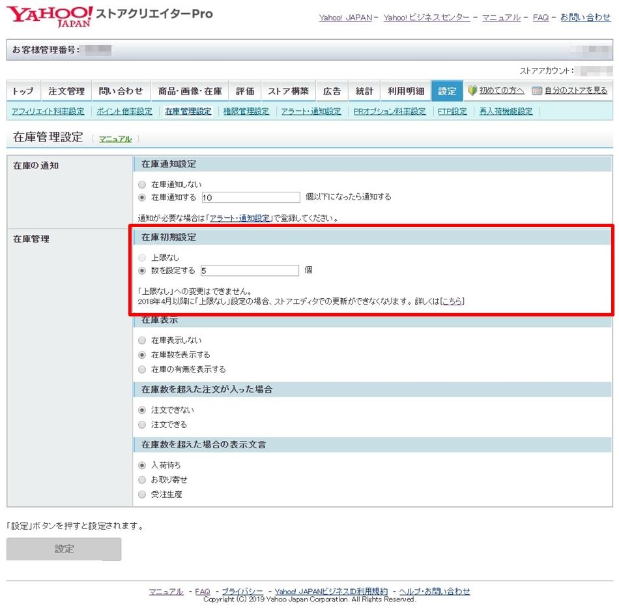
Task: Open the 問い合わせ tab
Action: pos(121,91)
